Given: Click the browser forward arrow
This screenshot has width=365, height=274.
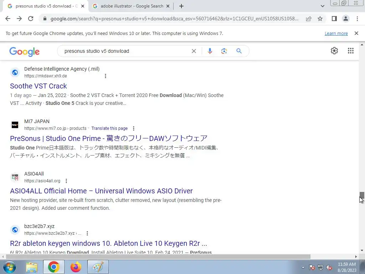Looking at the screenshot, I should pyautogui.click(x=19, y=19).
